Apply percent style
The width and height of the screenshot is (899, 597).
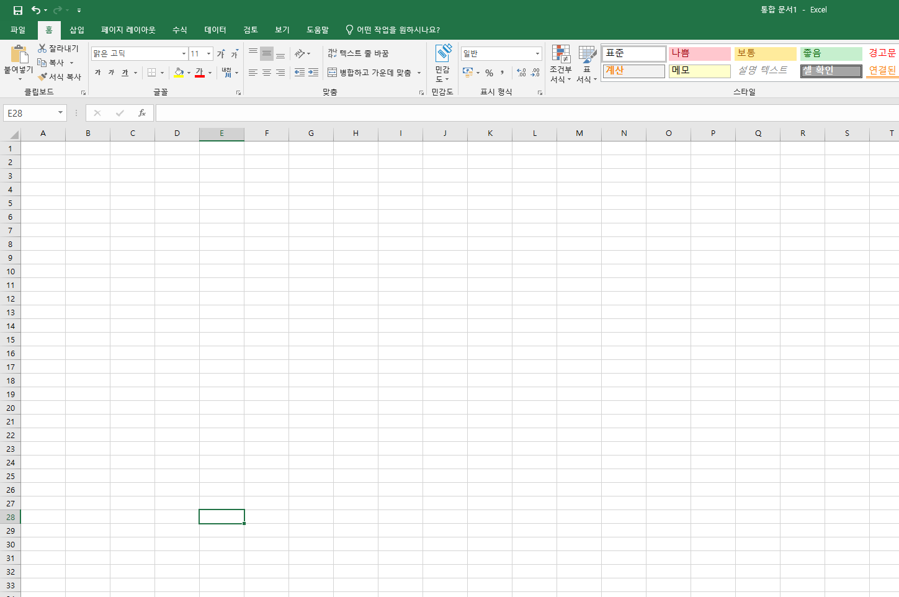click(x=489, y=73)
